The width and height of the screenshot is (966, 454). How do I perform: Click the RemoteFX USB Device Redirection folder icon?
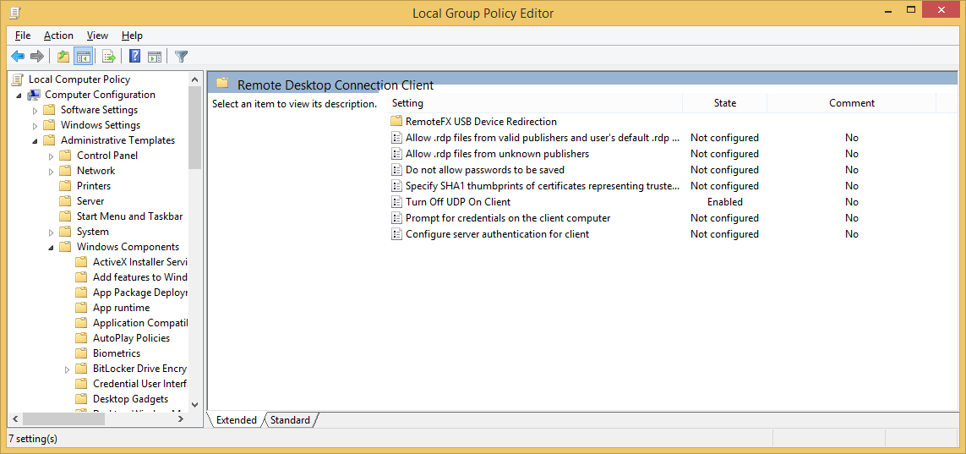396,122
